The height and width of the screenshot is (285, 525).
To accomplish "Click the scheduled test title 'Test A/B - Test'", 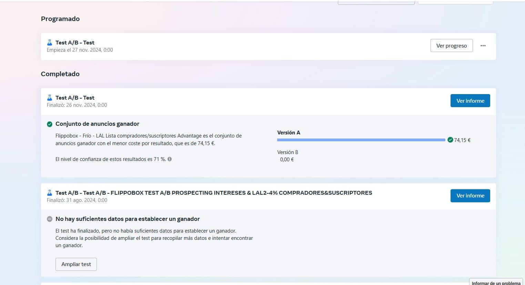I will 74,42.
